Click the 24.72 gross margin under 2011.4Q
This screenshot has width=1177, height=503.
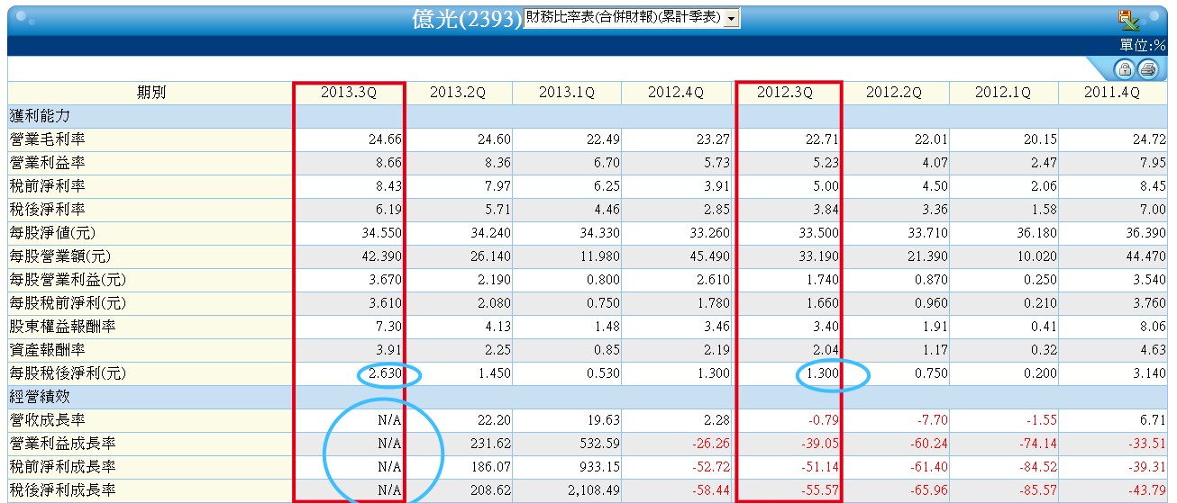coord(1148,139)
